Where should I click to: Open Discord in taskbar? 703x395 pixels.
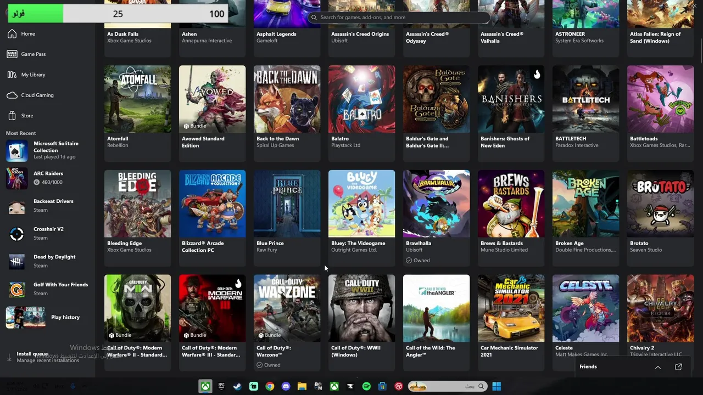[x=286, y=386]
